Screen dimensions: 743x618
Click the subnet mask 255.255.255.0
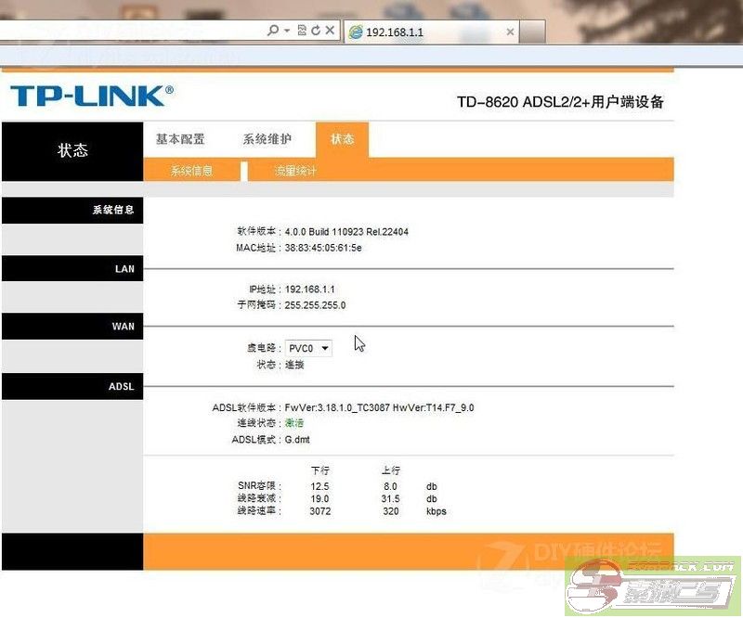coord(315,305)
